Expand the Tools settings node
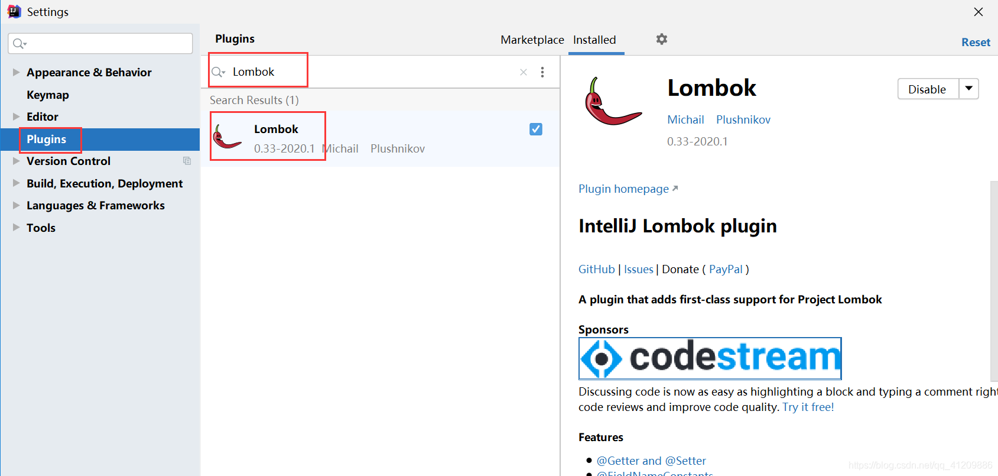Viewport: 998px width, 476px height. click(16, 228)
